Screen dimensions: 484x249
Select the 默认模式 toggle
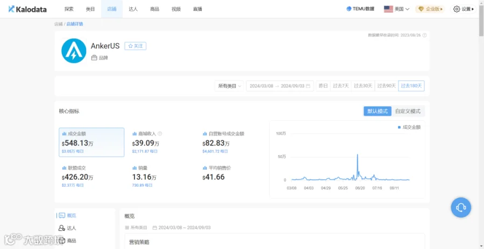pyautogui.click(x=378, y=111)
